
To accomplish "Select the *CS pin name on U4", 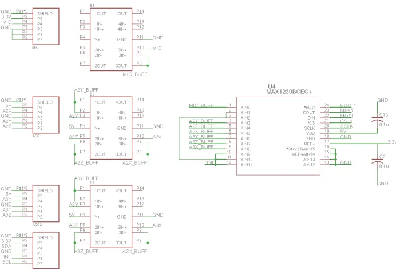I will coord(312,123).
